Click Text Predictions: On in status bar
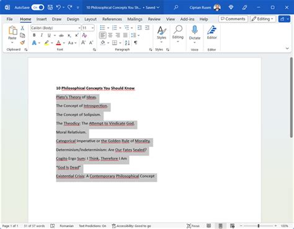294x229 pixels. (92, 226)
